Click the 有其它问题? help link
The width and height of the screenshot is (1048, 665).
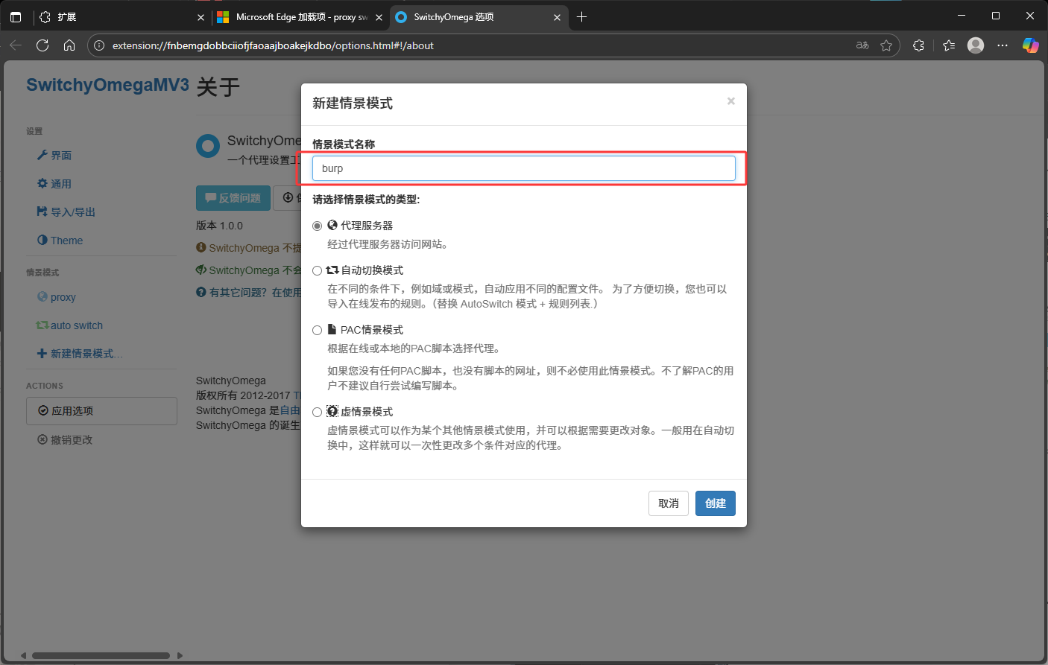tap(249, 293)
